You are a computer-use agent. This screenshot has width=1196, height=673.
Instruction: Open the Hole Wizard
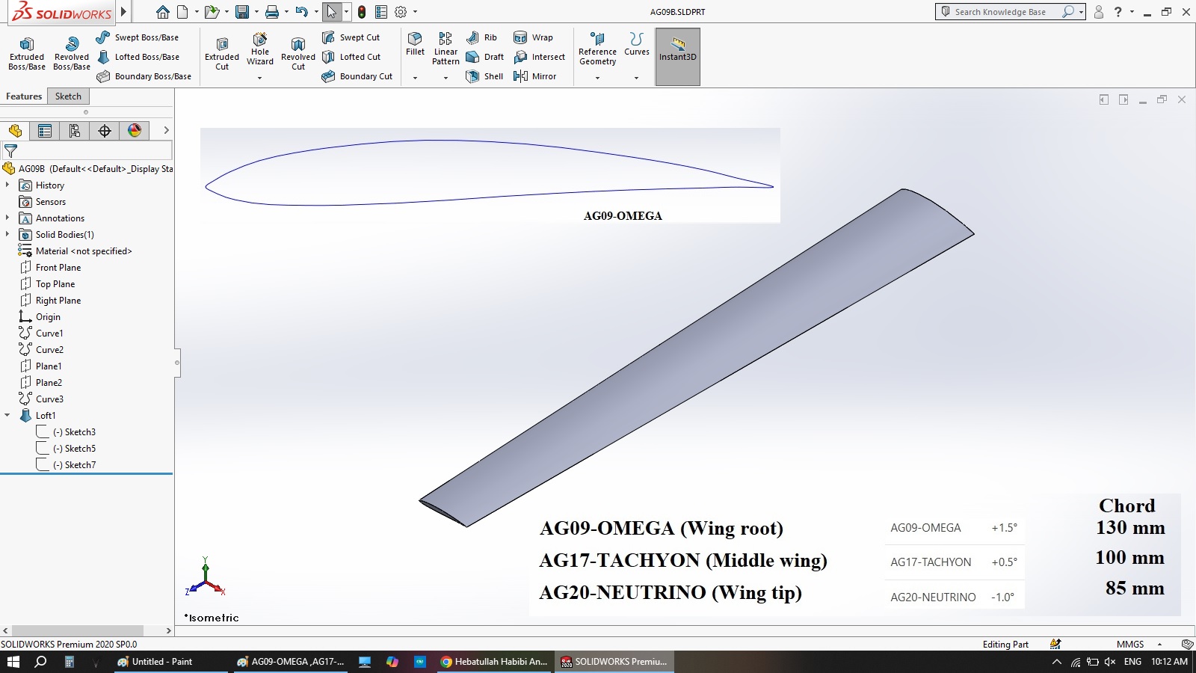(260, 49)
